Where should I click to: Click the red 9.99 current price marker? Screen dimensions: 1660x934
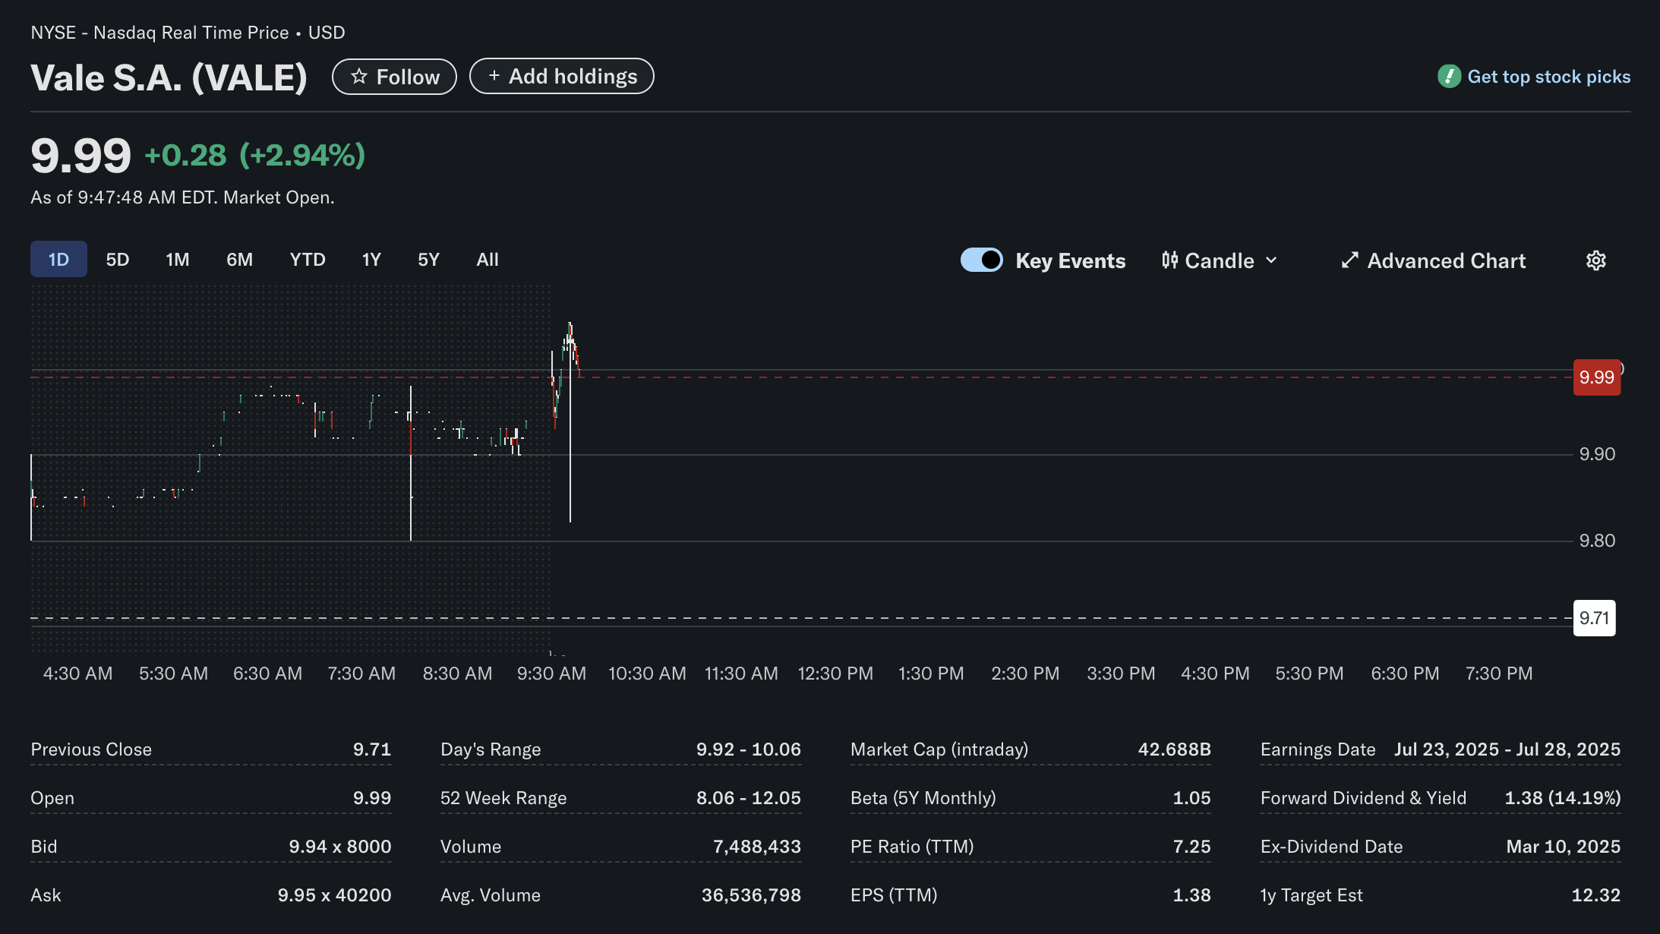1596,377
